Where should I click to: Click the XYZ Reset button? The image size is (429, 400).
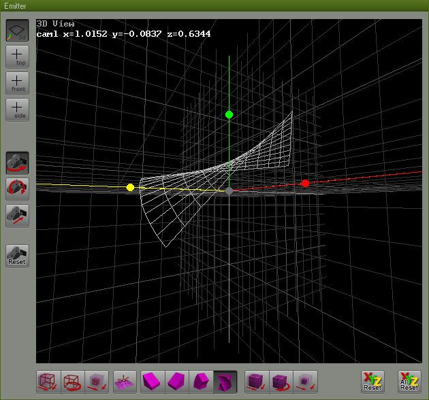(x=372, y=382)
